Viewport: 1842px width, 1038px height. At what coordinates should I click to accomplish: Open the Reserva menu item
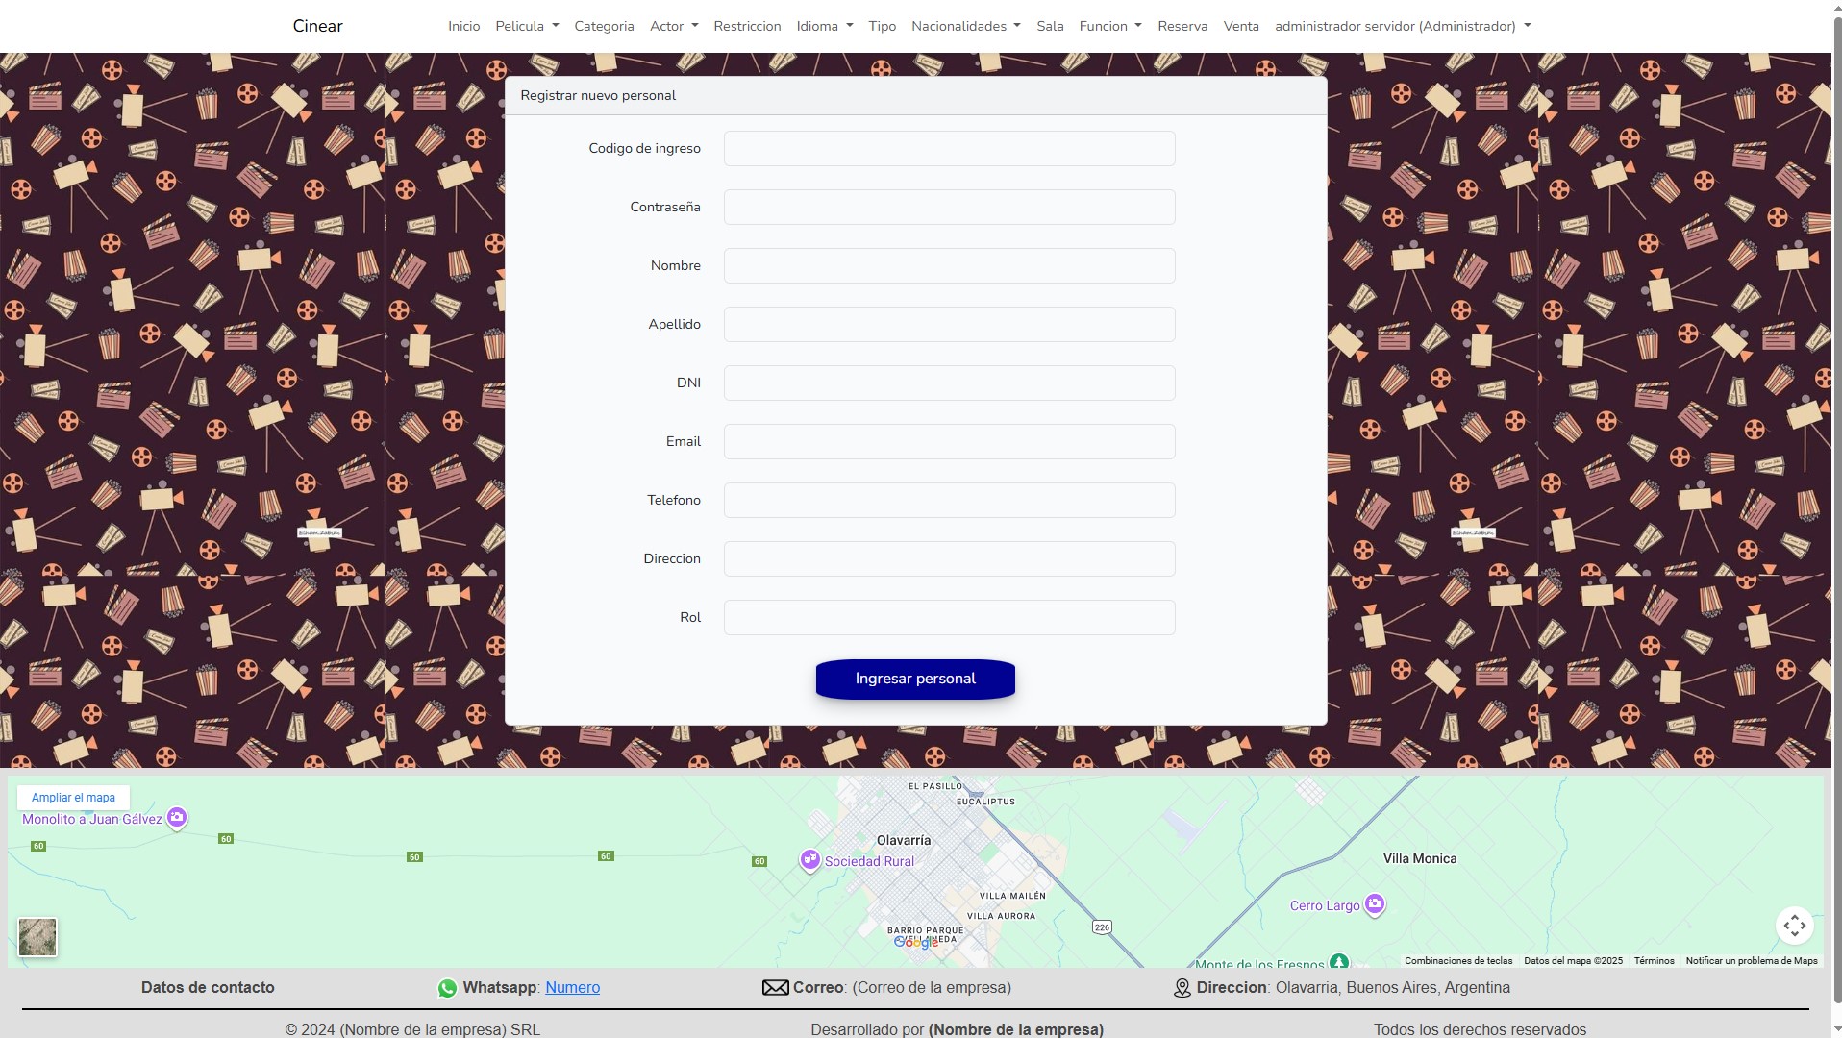click(x=1182, y=26)
